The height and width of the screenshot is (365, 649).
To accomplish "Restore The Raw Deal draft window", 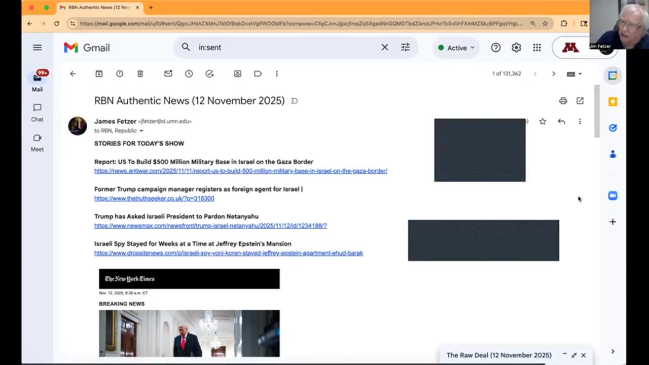I will [499, 355].
